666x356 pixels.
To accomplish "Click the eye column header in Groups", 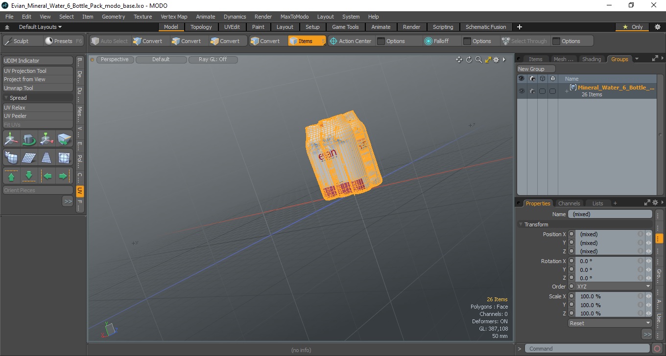I will [522, 78].
